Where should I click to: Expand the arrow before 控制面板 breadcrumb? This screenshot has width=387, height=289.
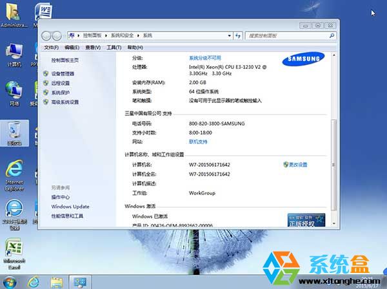(x=79, y=35)
